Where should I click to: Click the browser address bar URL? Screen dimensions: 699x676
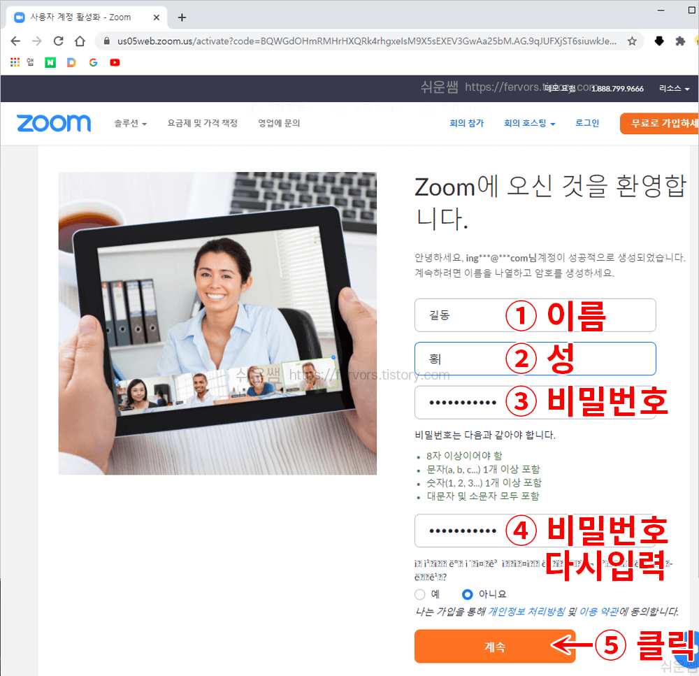[366, 41]
